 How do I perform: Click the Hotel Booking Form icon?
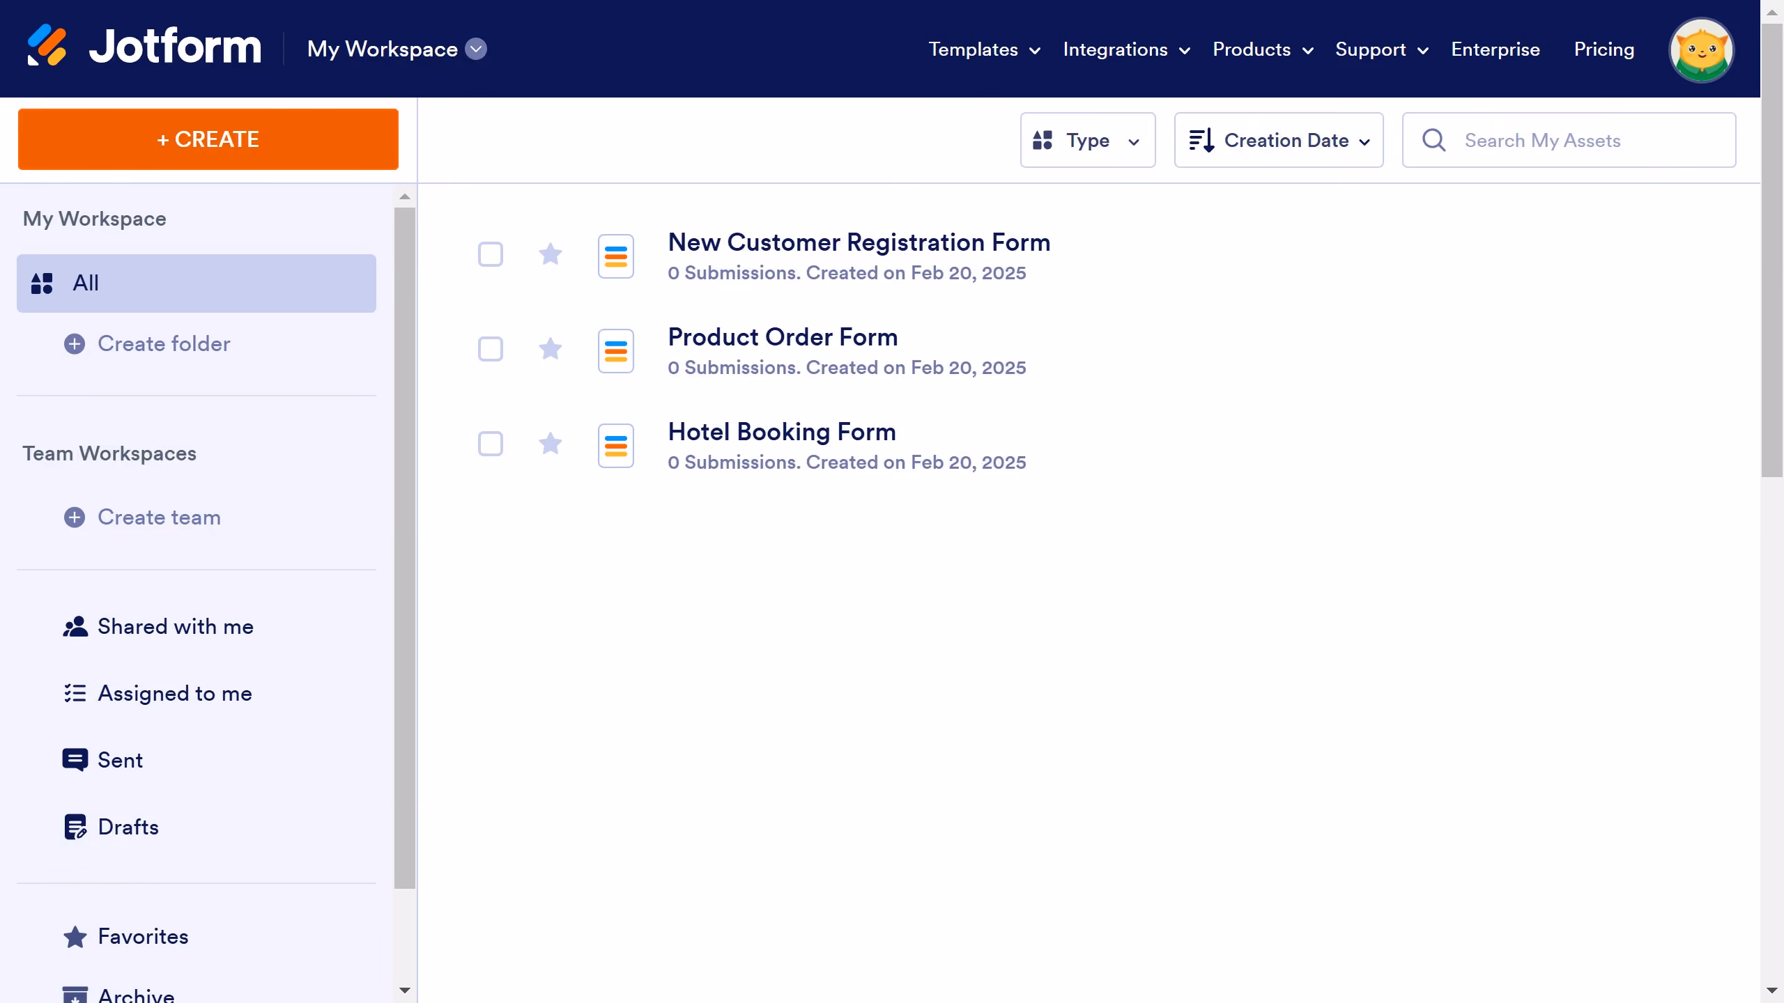tap(616, 445)
